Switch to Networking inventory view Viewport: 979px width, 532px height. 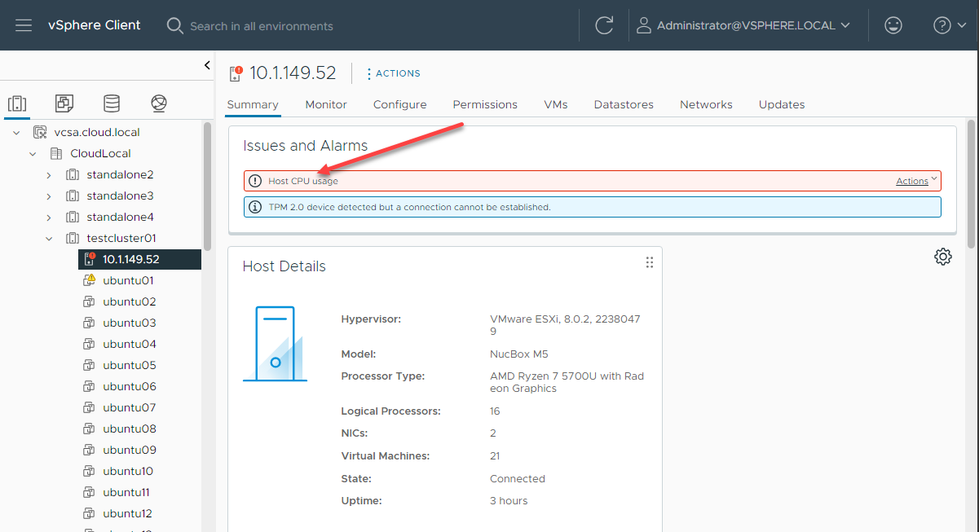point(159,103)
